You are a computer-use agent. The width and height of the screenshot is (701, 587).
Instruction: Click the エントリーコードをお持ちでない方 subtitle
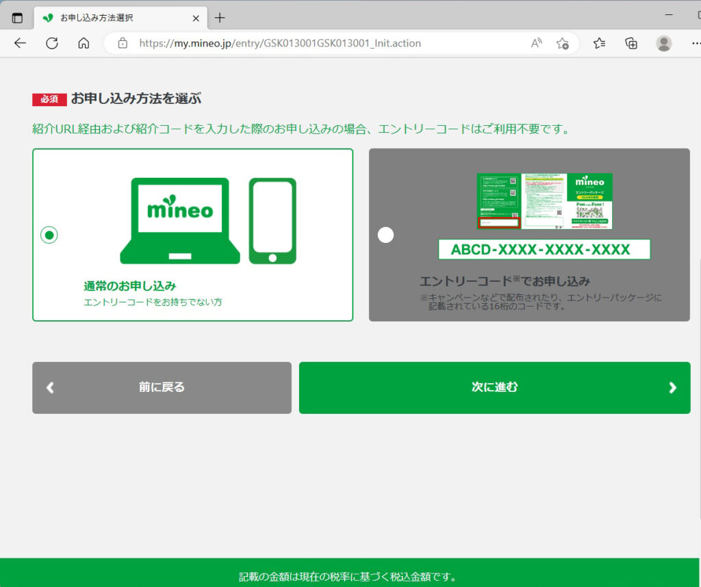(x=153, y=302)
